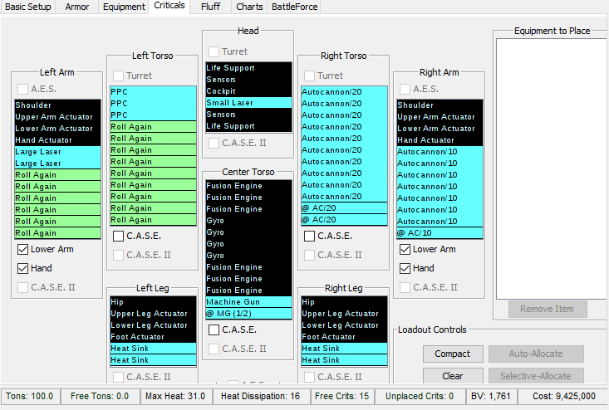609x410 pixels.
Task: Select first Autocannon/10 in Right Arm
Action: click(440, 152)
